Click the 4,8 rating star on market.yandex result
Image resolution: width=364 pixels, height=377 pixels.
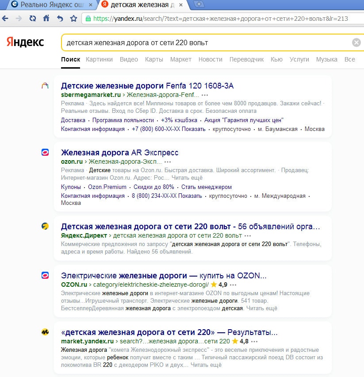pos(235,341)
